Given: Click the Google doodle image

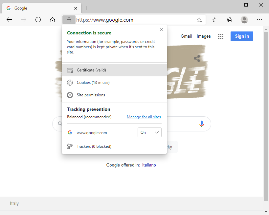Looking at the screenshot, I should coord(187,72).
